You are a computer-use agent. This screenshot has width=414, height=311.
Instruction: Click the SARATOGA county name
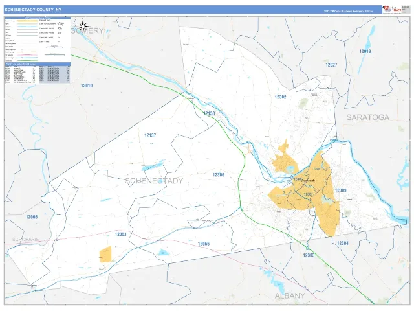(x=367, y=117)
